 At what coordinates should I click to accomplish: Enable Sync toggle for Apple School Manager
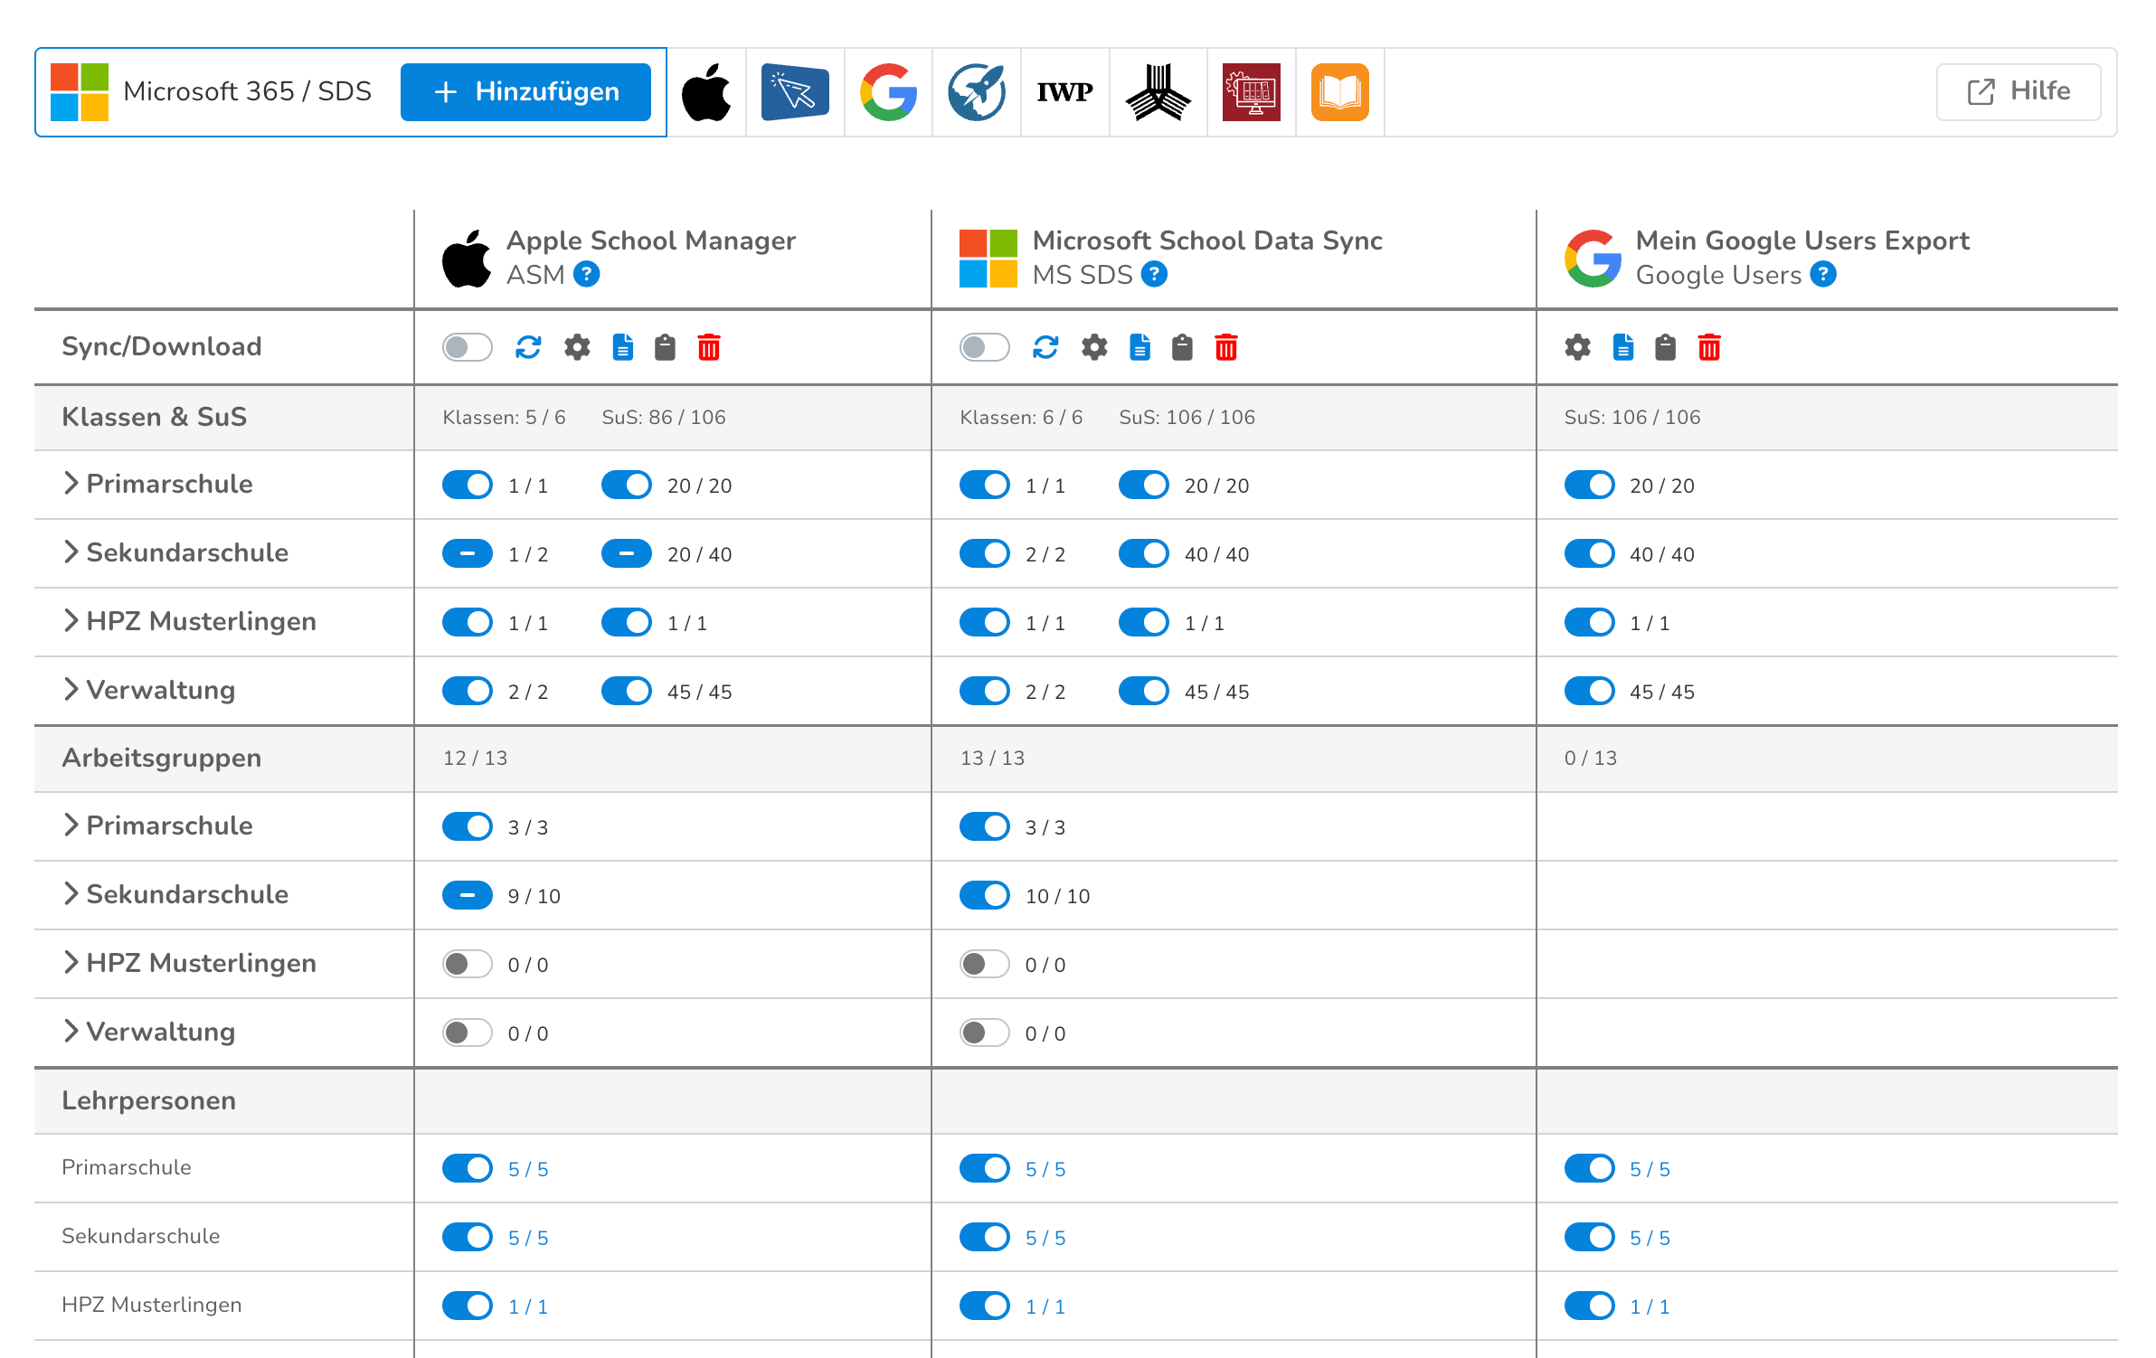click(467, 347)
